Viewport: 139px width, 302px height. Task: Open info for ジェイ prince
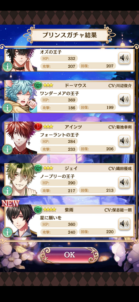[7, 191]
